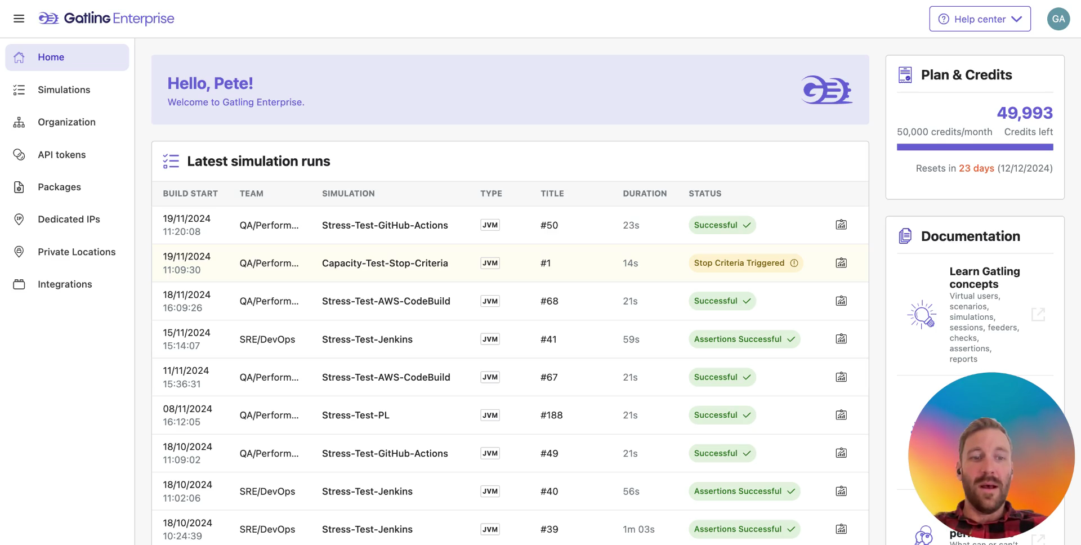This screenshot has height=545, width=1081.
Task: Click the JVM type tag for run #50
Action: click(490, 225)
